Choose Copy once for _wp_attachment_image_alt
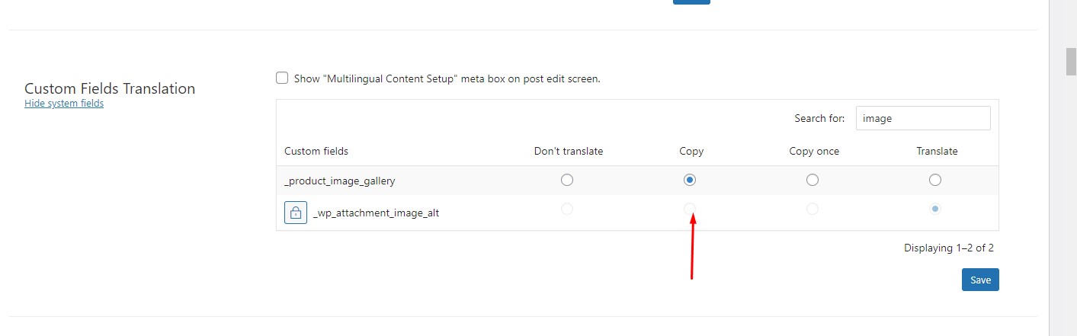The height and width of the screenshot is (336, 1077). [x=813, y=209]
